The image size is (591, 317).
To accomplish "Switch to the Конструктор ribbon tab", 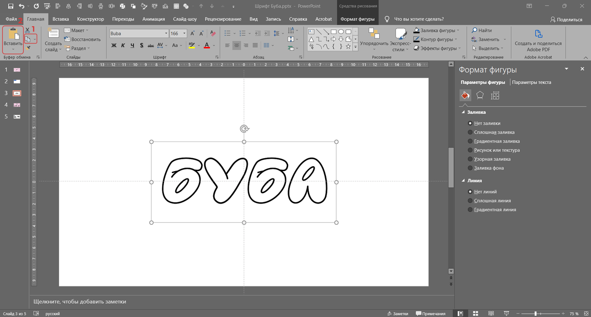I will (x=91, y=19).
